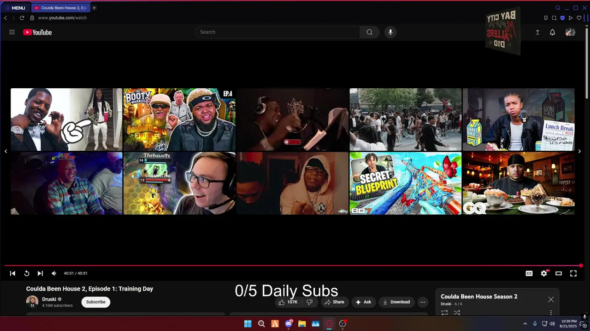This screenshot has width=590, height=331.
Task: Show hidden system tray icons
Action: pos(525,324)
